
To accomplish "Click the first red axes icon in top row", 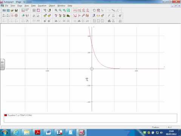I will coord(75,10).
